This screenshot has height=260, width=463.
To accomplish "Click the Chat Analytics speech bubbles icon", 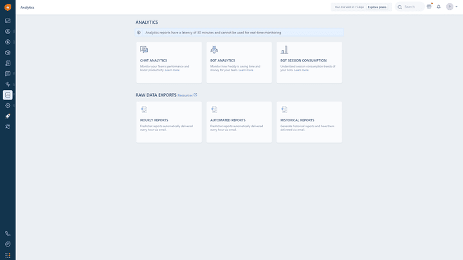I will pyautogui.click(x=144, y=49).
